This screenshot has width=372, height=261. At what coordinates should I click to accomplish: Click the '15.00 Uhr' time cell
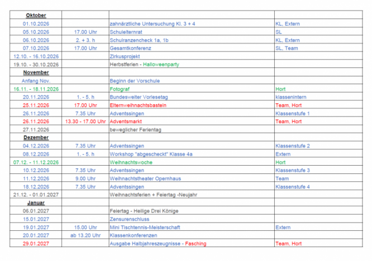point(85,228)
